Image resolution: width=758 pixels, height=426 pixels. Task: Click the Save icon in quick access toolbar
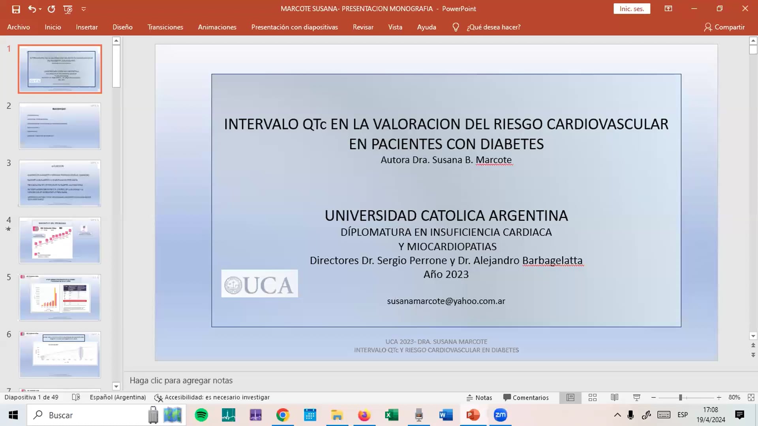(x=16, y=9)
